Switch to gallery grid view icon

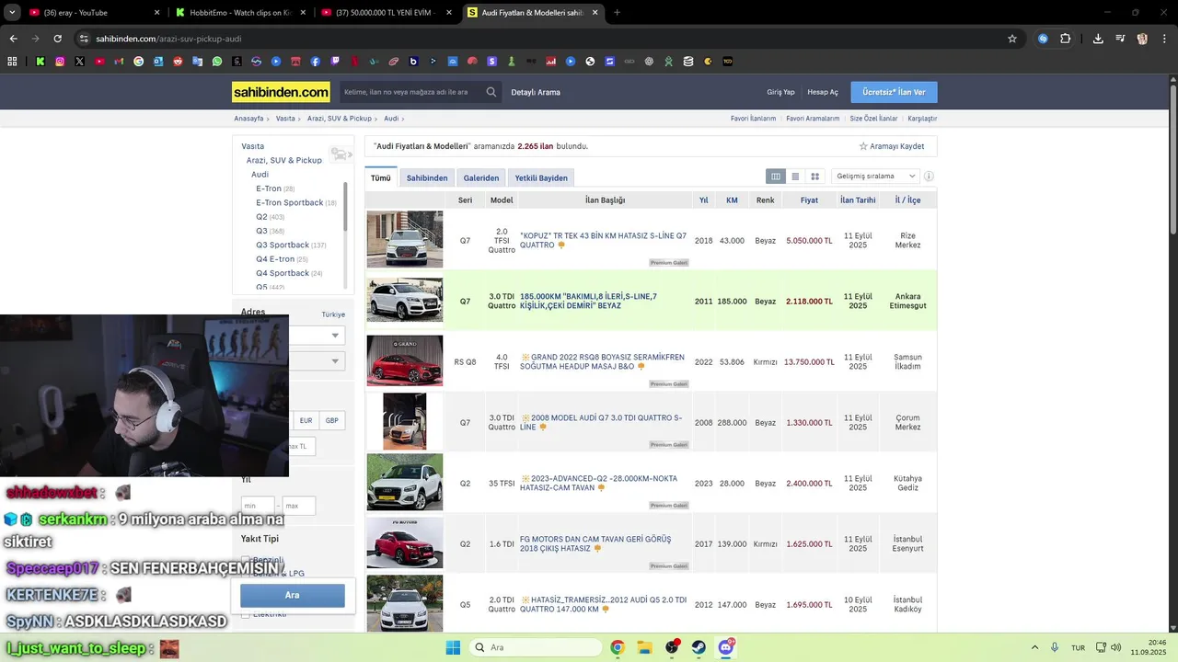click(814, 177)
